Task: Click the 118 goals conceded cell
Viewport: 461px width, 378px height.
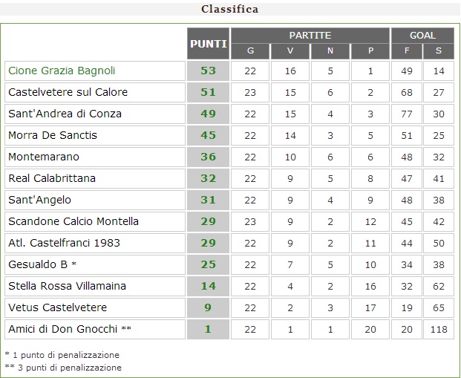Action: 438,329
